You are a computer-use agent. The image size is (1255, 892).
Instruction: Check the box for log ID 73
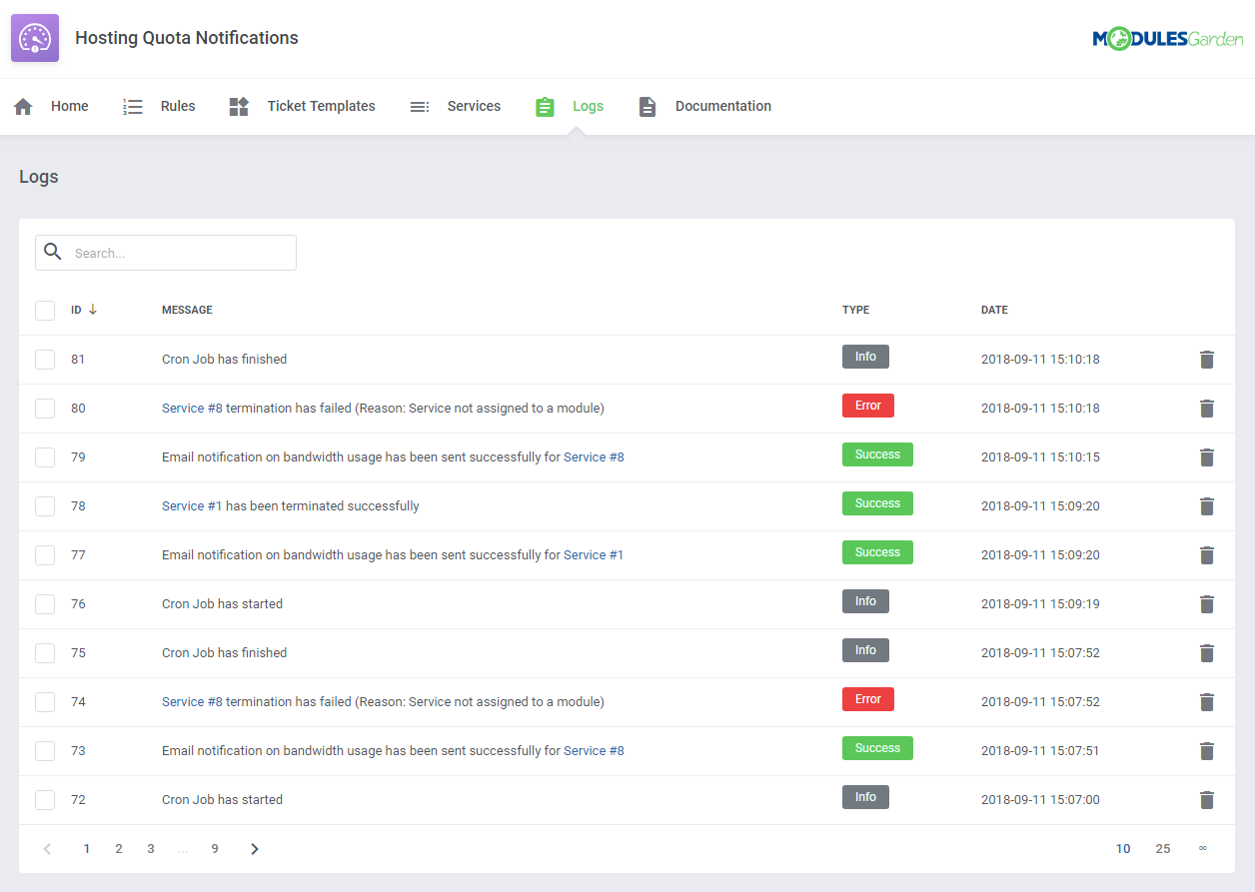[x=45, y=751]
